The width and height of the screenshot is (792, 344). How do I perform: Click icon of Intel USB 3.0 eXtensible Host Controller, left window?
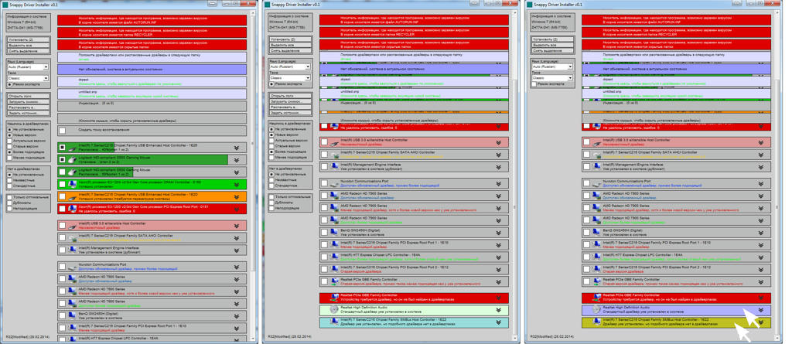(x=73, y=226)
